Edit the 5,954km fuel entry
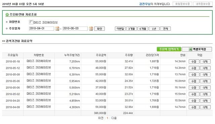 [x=194, y=81]
